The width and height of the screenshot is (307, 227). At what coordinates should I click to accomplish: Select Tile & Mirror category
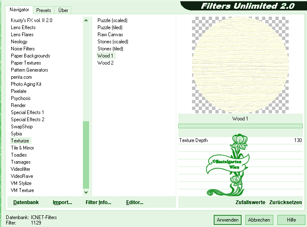pos(22,148)
